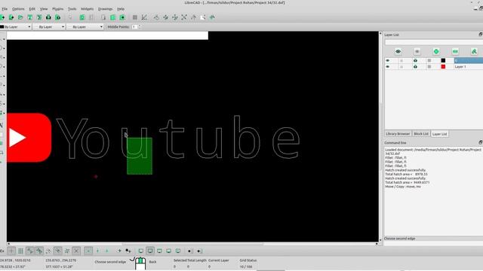
Task: Open the Widgets menu
Action: pos(88,9)
